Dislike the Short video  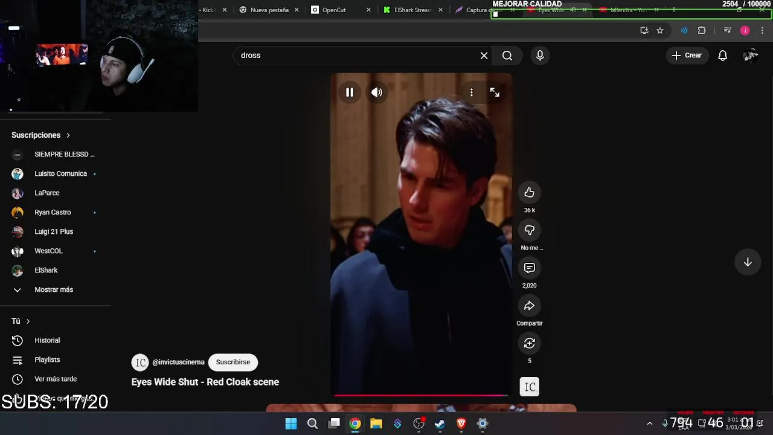click(530, 230)
